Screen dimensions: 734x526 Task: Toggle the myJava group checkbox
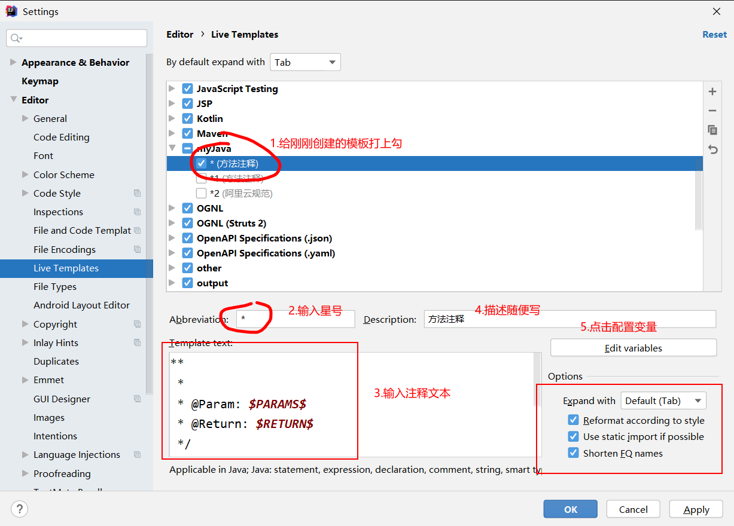pos(187,148)
